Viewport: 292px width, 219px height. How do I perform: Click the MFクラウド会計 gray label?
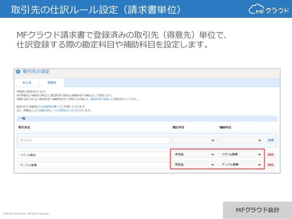coord(257,210)
